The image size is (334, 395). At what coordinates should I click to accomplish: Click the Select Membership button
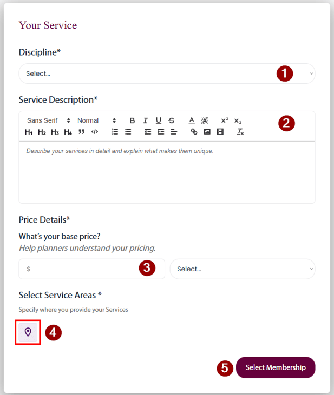(276, 367)
